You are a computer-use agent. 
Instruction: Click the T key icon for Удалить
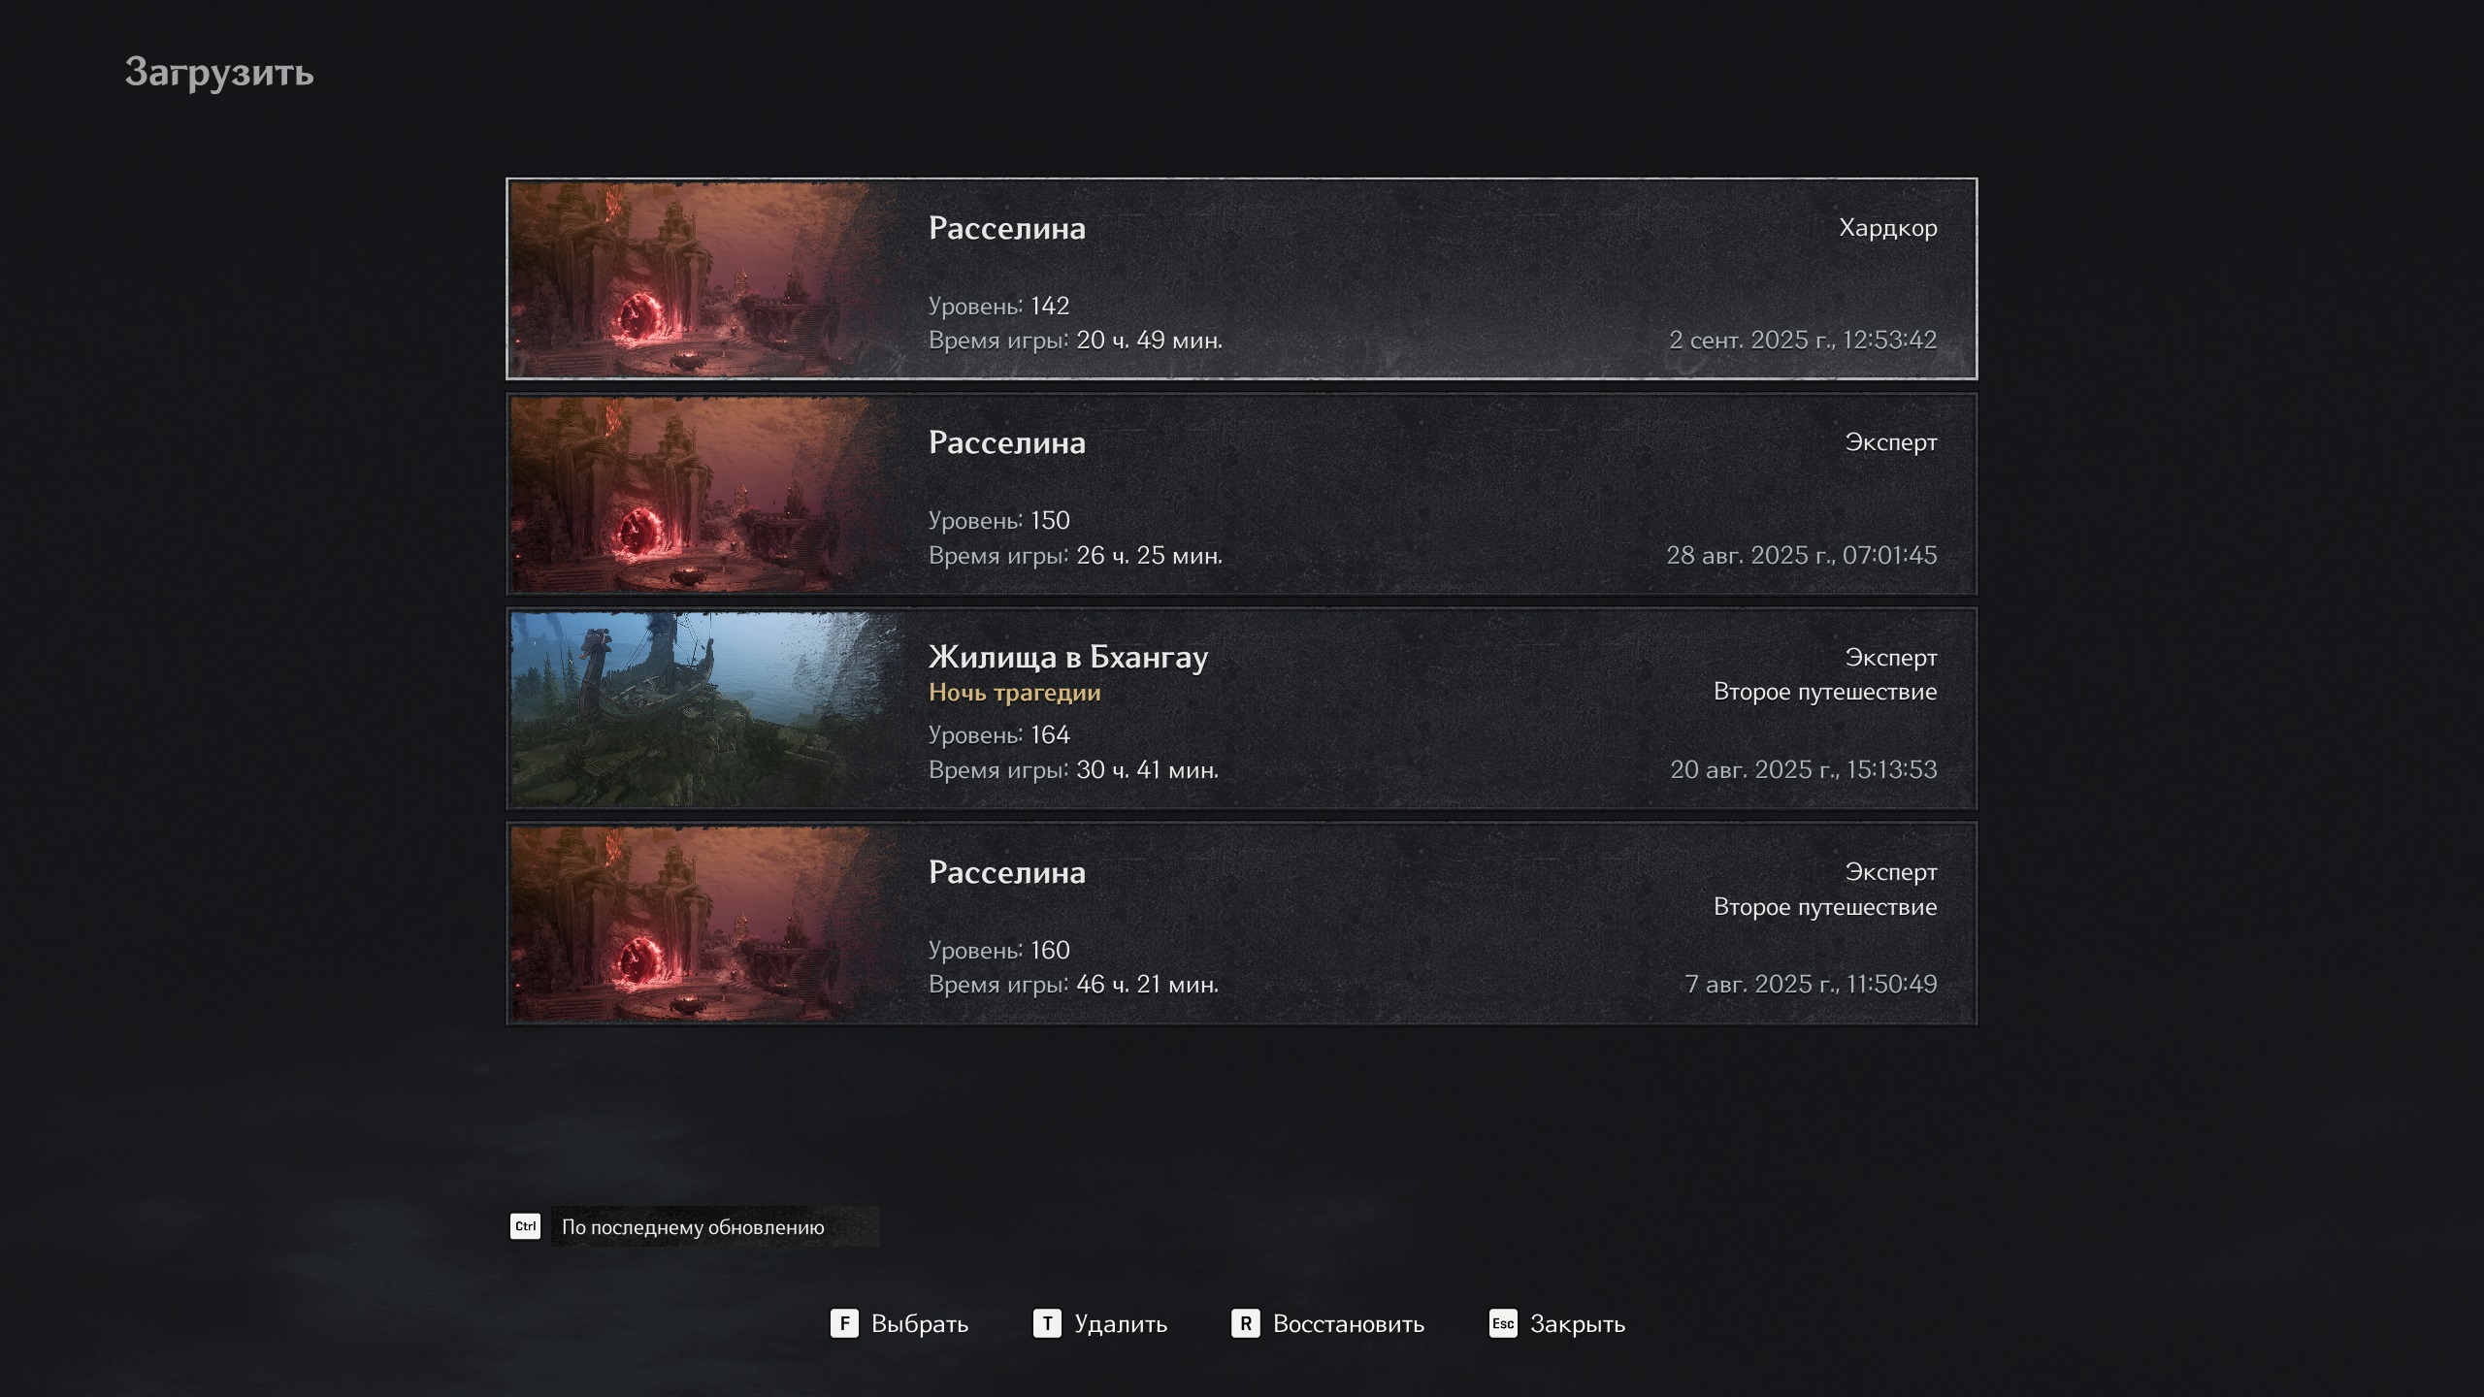point(1047,1323)
